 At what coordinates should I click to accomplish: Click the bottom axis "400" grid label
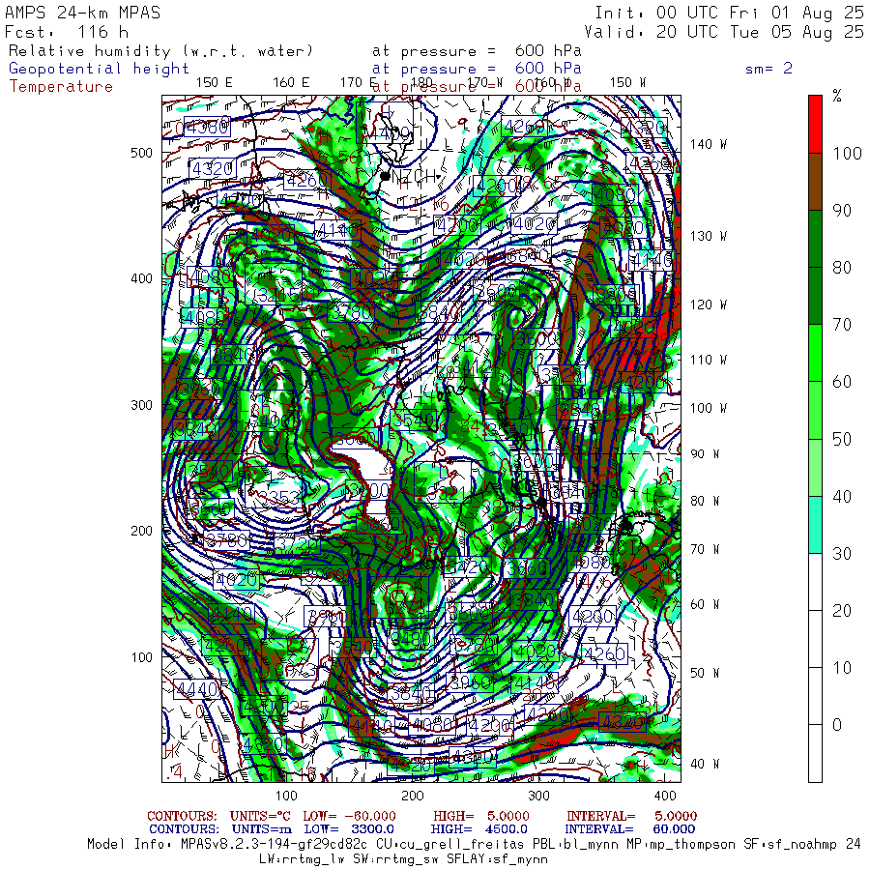pyautogui.click(x=665, y=797)
